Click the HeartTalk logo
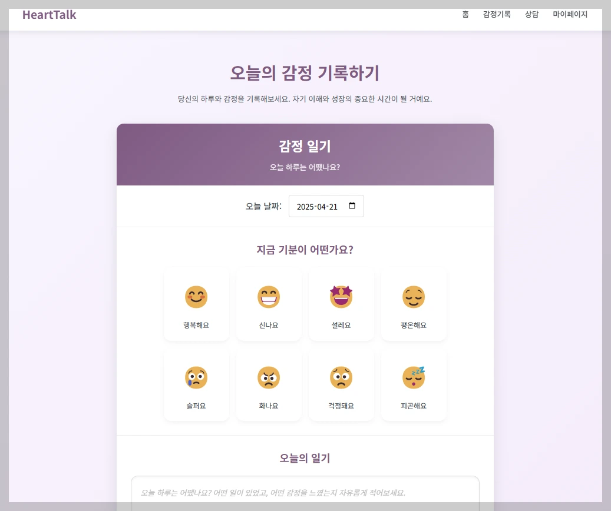 (49, 15)
